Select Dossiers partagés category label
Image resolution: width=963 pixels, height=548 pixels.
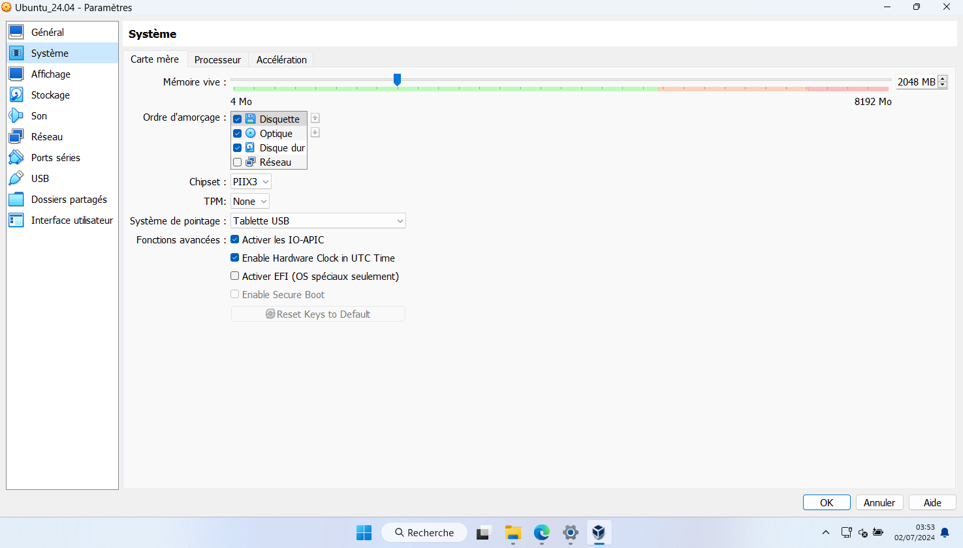pyautogui.click(x=69, y=200)
